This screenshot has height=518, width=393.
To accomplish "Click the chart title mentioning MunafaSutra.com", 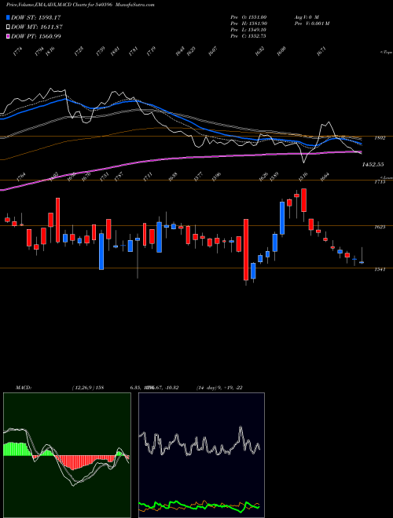I will (80, 5).
